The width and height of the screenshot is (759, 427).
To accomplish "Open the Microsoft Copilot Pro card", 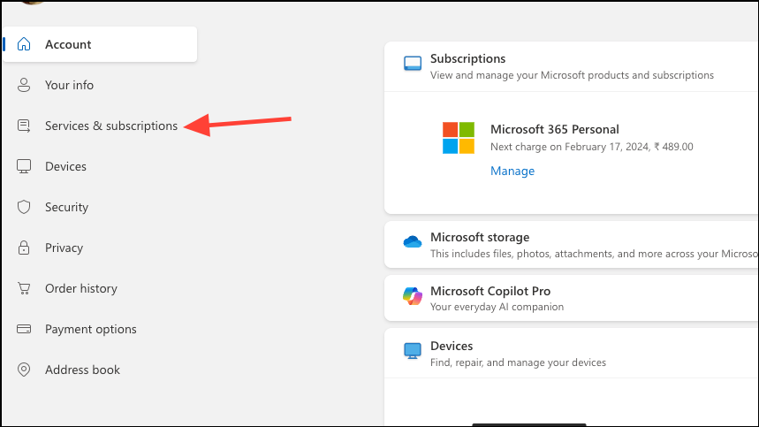I will 571,298.
